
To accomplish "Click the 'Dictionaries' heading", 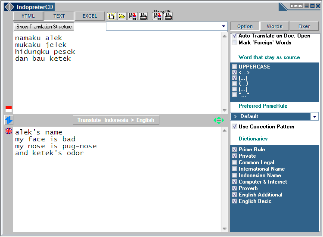I will [x=253, y=139].
